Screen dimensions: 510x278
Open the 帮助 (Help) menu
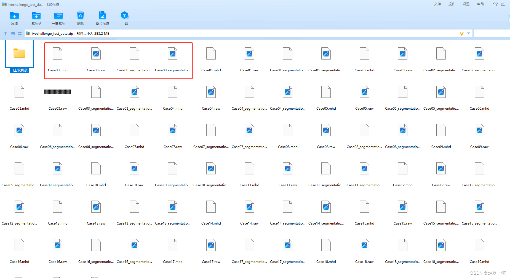480,4
